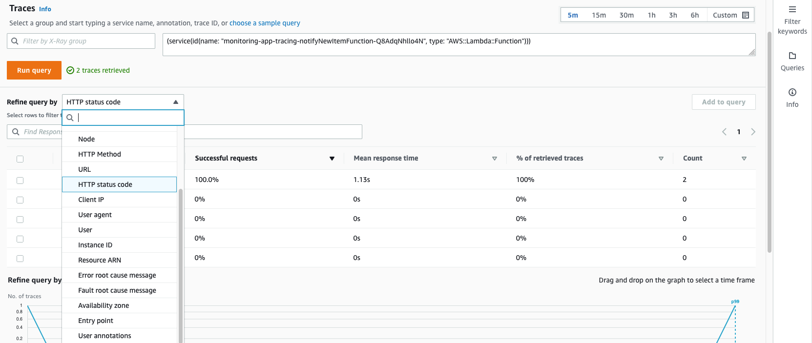812x343 pixels.
Task: Click into the query expression text box
Action: [x=459, y=44]
